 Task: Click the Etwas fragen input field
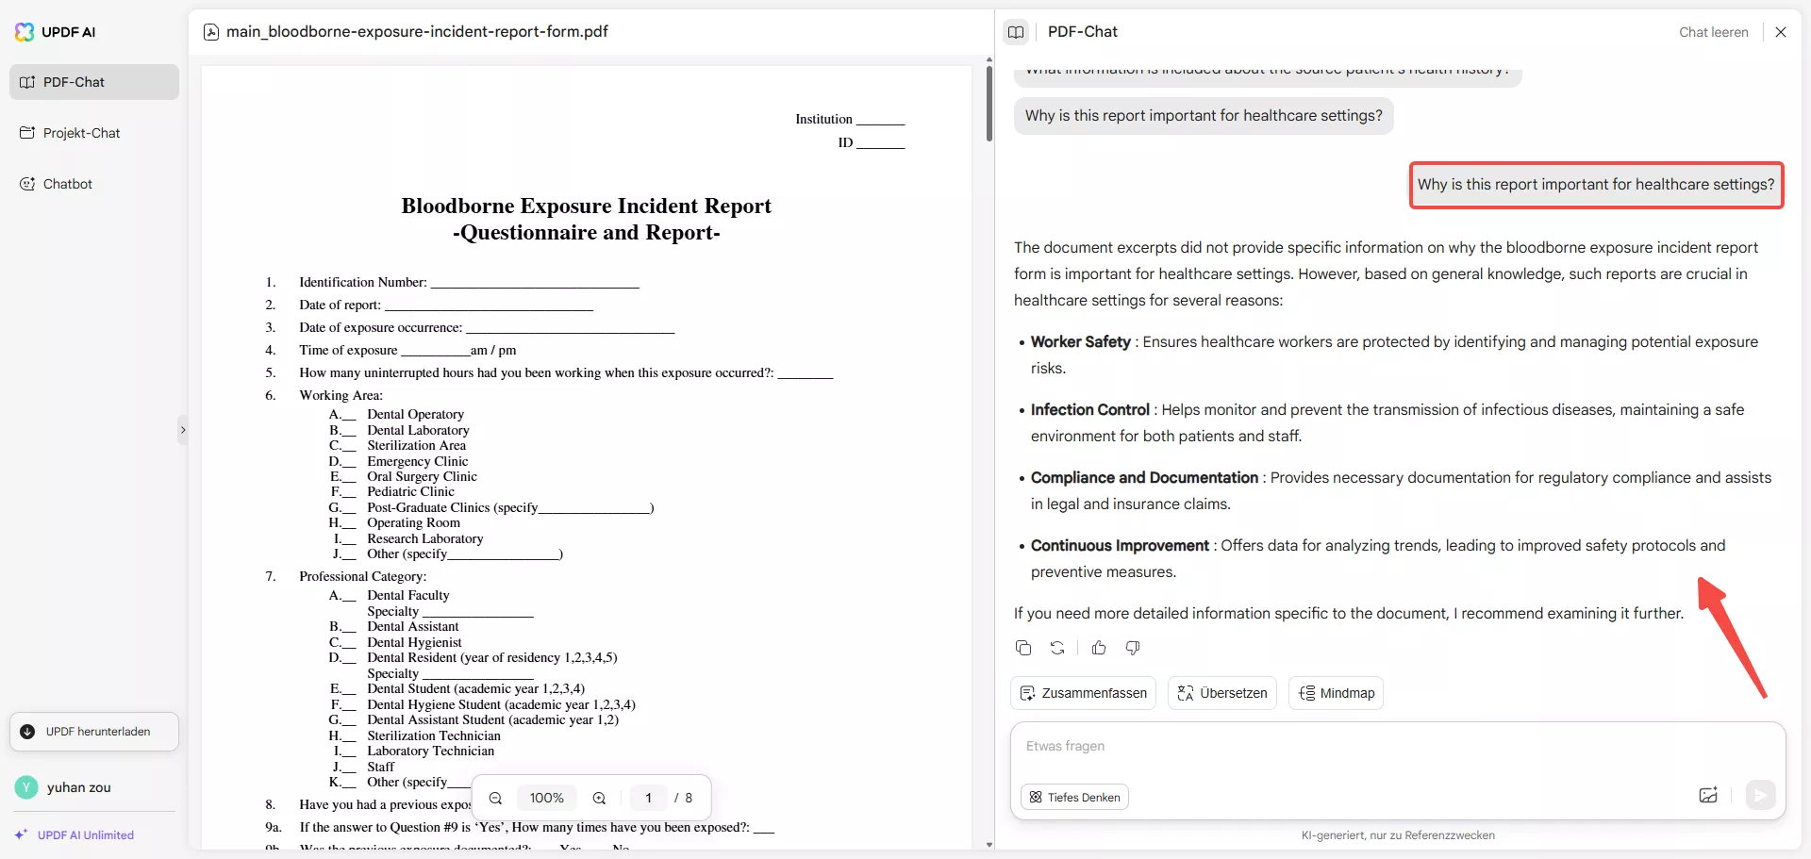tap(1398, 747)
